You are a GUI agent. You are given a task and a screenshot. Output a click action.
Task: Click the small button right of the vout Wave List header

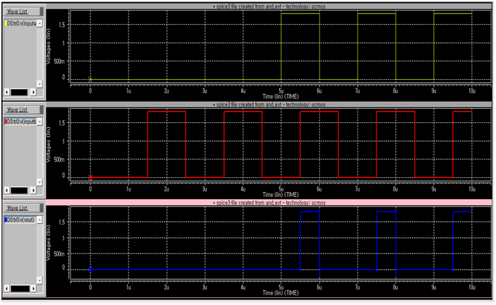pyautogui.click(x=42, y=208)
